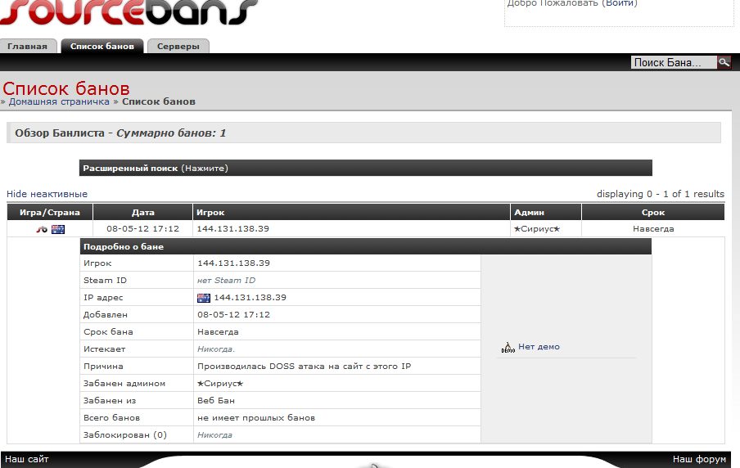Switch to the Список банов tab
Viewport: 740px width, 468px height.
102,47
